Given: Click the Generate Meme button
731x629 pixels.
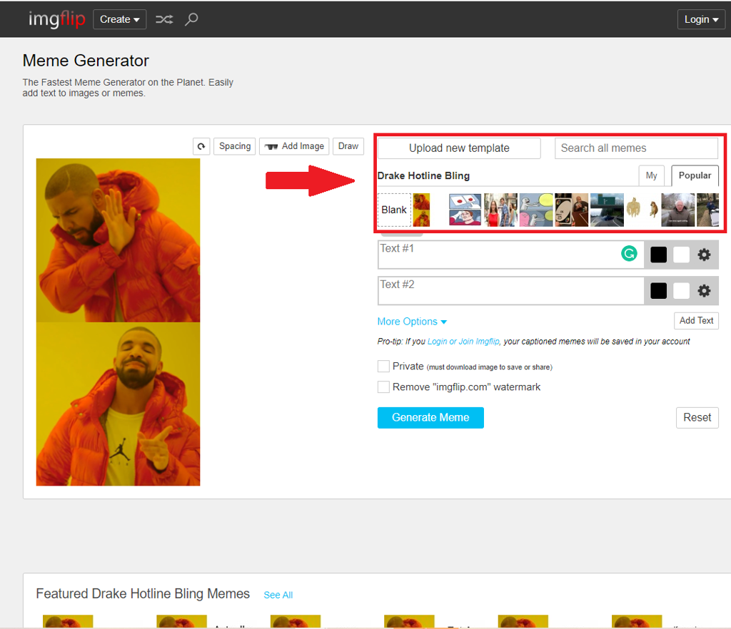Looking at the screenshot, I should [430, 418].
